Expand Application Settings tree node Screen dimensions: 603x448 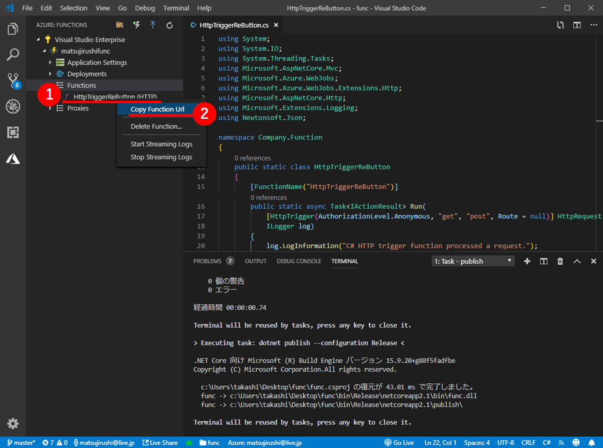pos(50,62)
